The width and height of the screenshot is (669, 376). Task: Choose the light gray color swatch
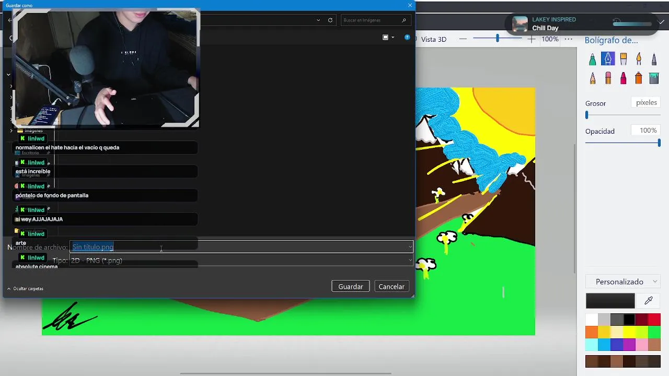point(604,319)
